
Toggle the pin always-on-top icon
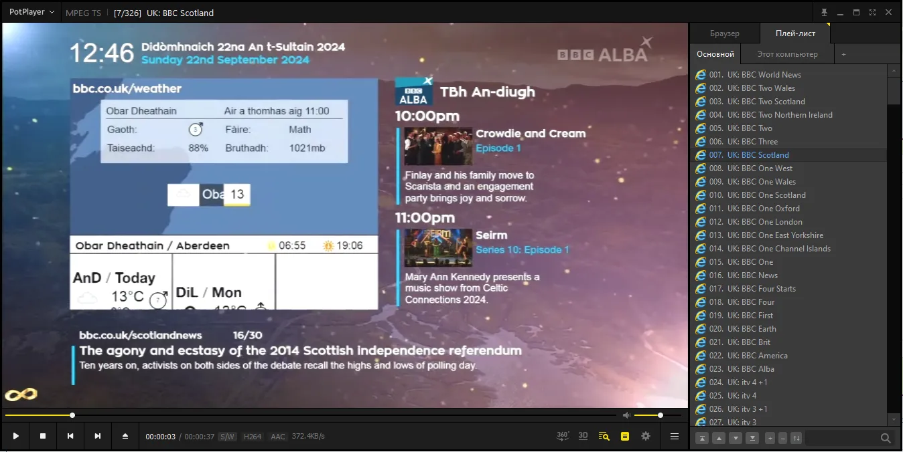[x=825, y=12]
